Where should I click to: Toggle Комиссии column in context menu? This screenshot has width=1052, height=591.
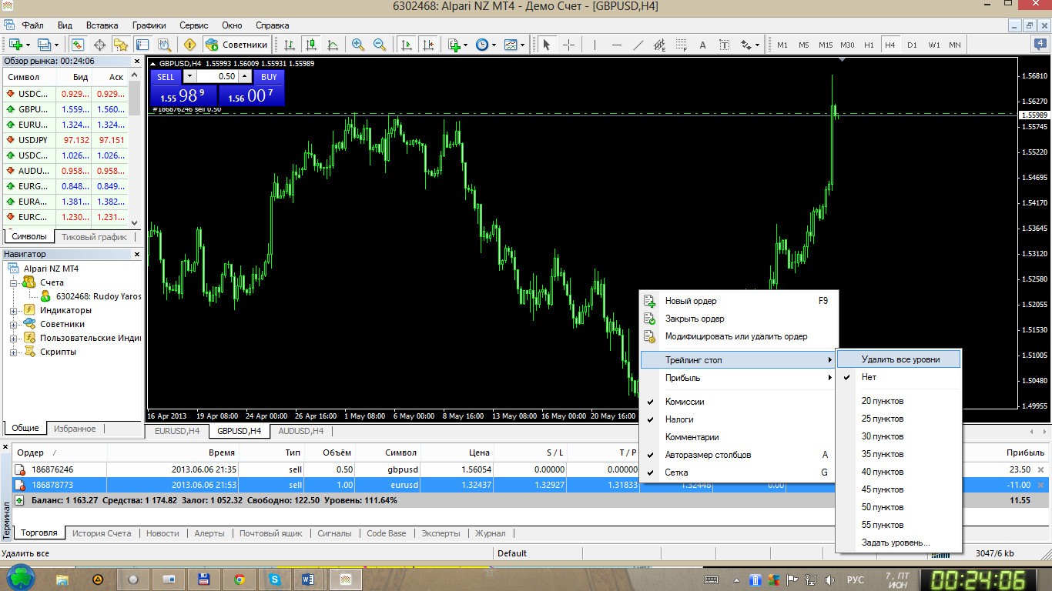pyautogui.click(x=685, y=402)
